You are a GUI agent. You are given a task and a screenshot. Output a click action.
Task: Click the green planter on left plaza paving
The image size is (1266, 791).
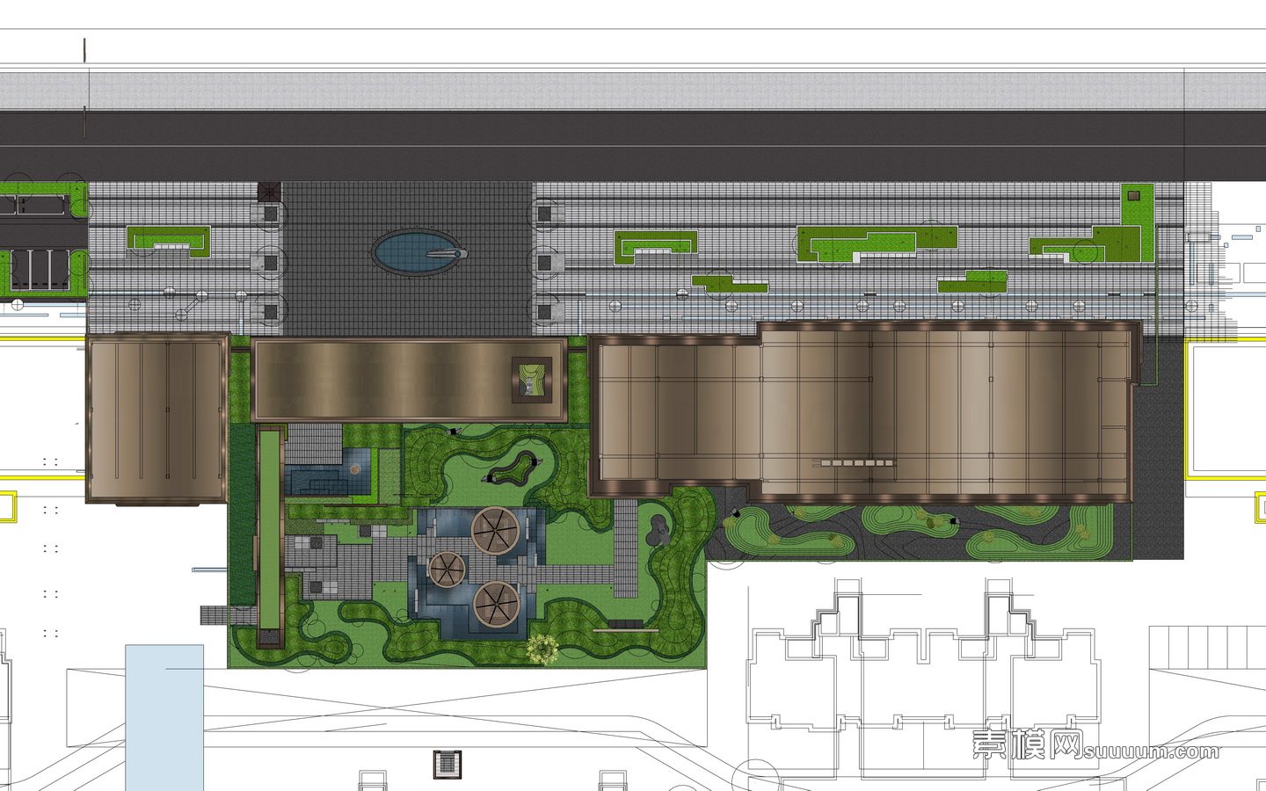tap(169, 240)
